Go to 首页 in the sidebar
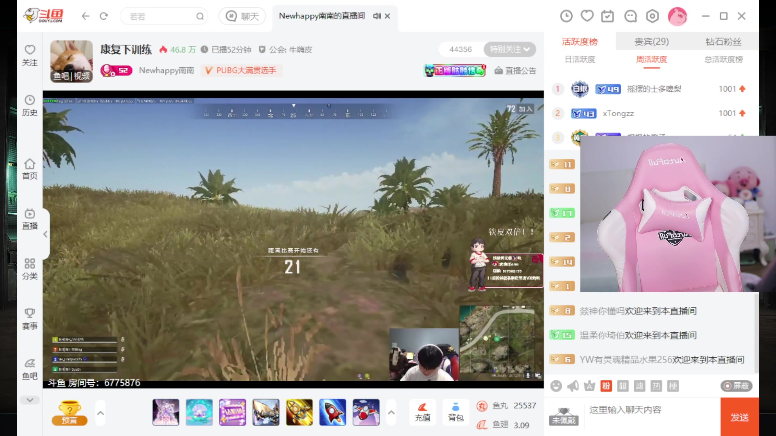This screenshot has height=436, width=776. click(x=30, y=169)
